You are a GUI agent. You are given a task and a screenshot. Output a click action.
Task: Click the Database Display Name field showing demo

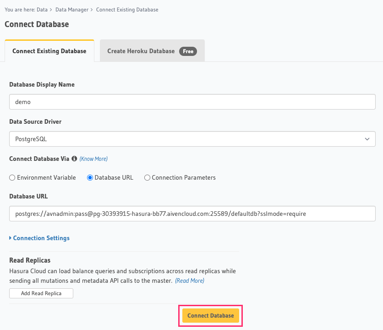[x=192, y=101]
